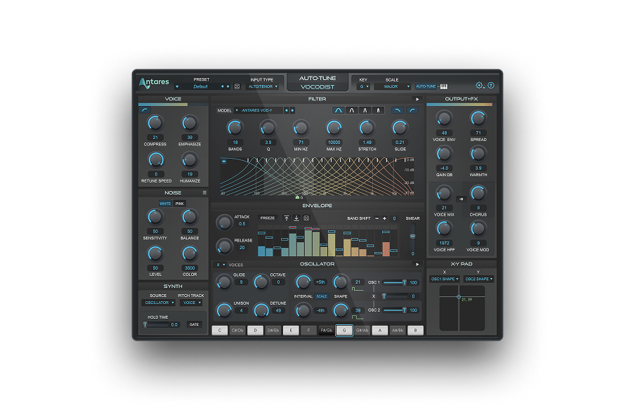The width and height of the screenshot is (635, 410).
Task: Toggle the filter graph eye icon
Action: point(223,161)
